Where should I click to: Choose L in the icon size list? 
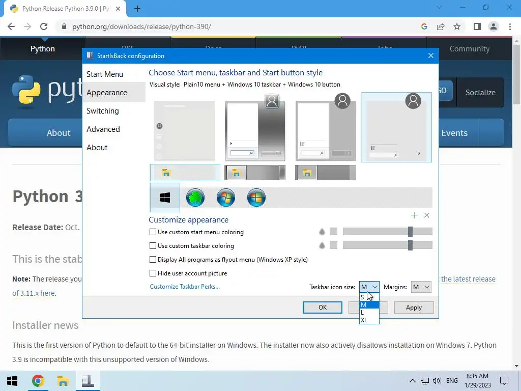point(369,313)
